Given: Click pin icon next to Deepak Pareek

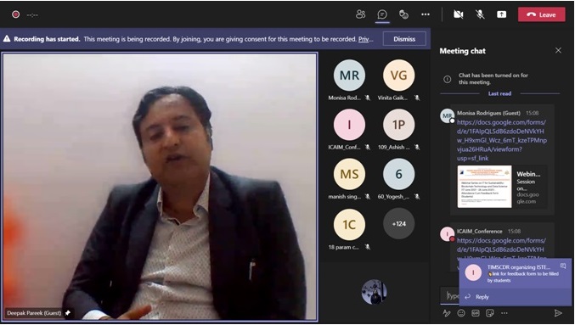Looking at the screenshot, I should 67,313.
